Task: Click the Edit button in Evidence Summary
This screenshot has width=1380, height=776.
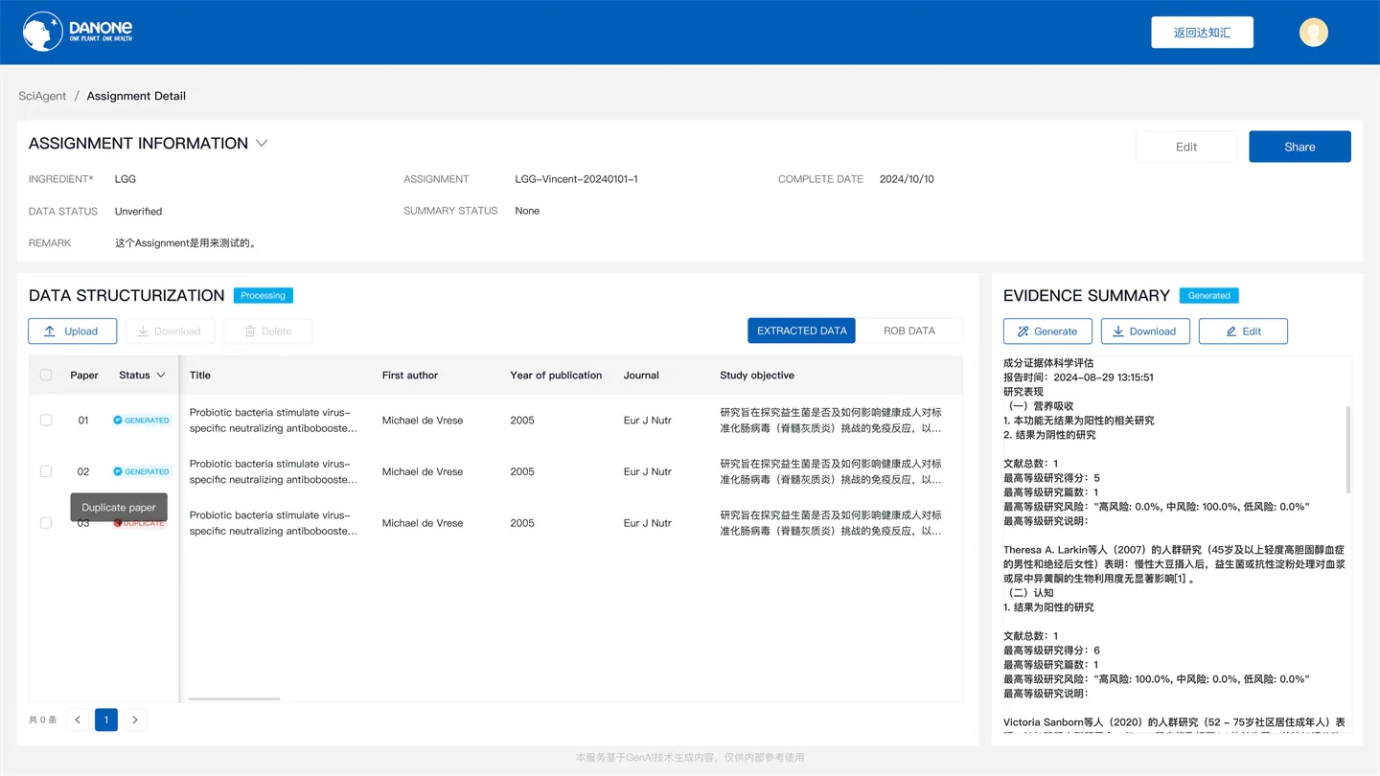Action: (1243, 331)
